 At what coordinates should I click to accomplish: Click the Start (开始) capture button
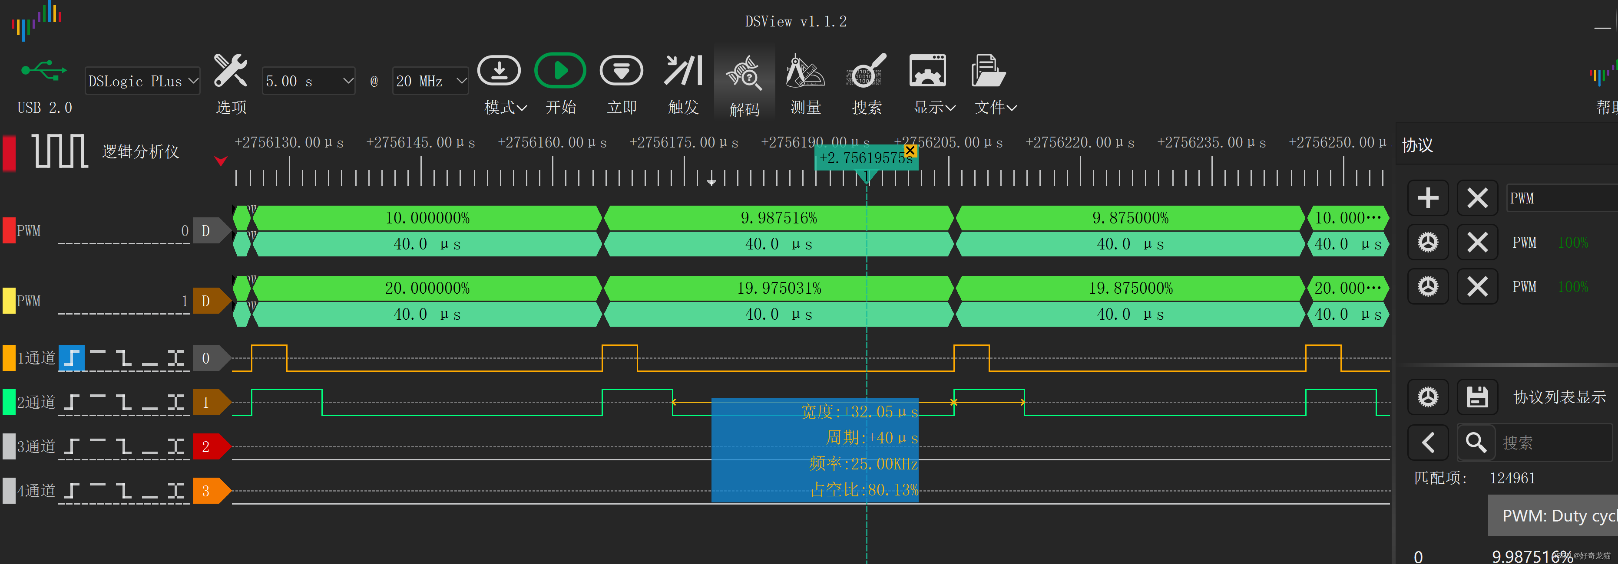tap(559, 71)
